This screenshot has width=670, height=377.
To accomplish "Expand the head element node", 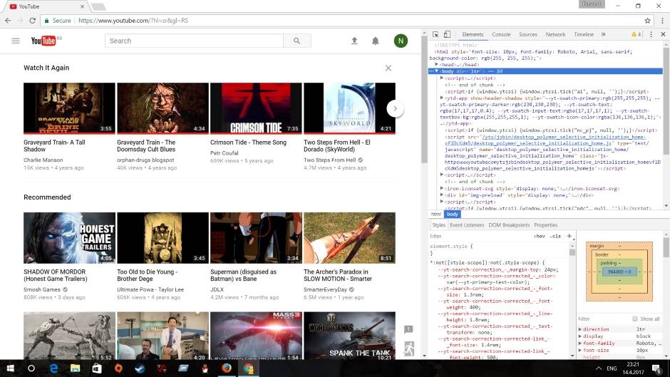I will click(436, 65).
